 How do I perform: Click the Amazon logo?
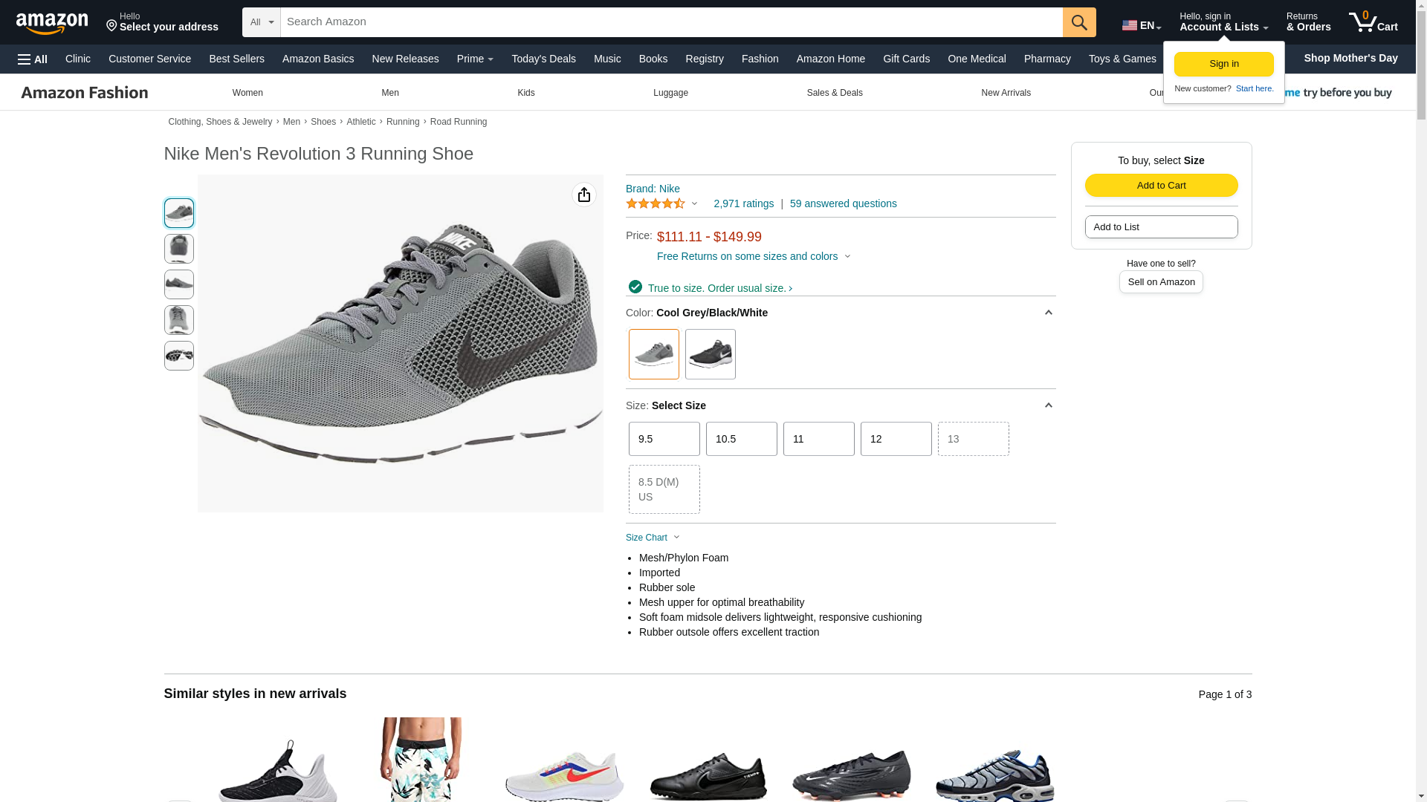(x=52, y=23)
